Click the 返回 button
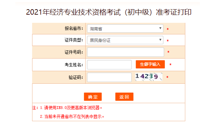Image resolution: width=216 pixels, height=128 pixels. (124, 97)
